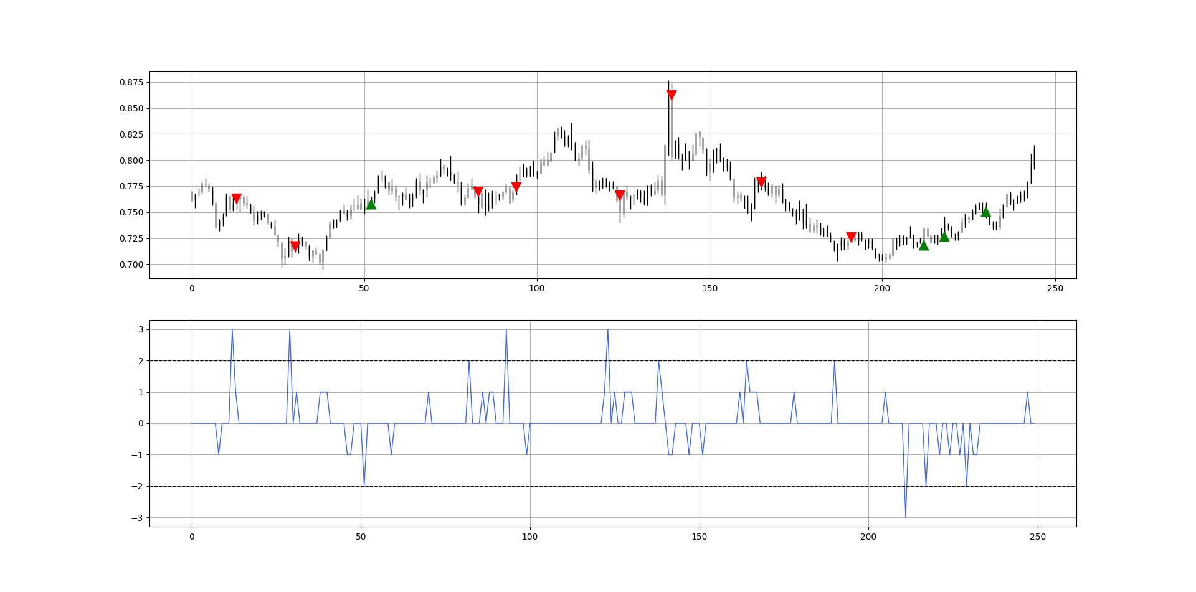This screenshot has height=592, width=1196.
Task: Click the 0.825 price axis label
Action: (x=131, y=134)
